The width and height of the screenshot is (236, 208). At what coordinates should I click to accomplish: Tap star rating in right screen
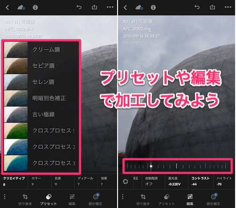142,43
